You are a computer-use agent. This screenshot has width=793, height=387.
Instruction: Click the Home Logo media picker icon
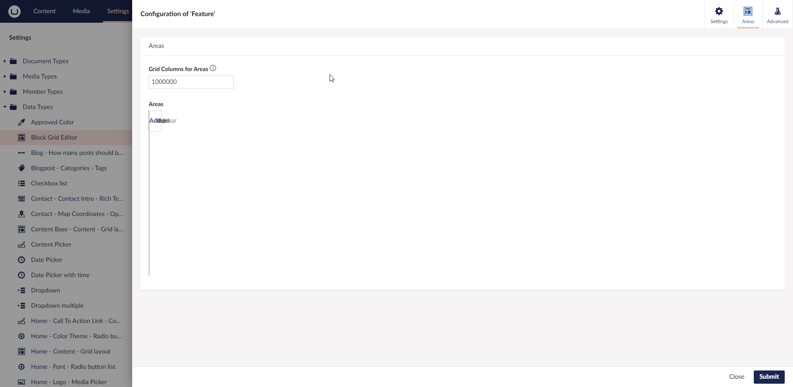(x=21, y=382)
